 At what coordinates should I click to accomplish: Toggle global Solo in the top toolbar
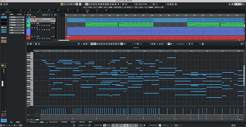click(x=64, y=4)
